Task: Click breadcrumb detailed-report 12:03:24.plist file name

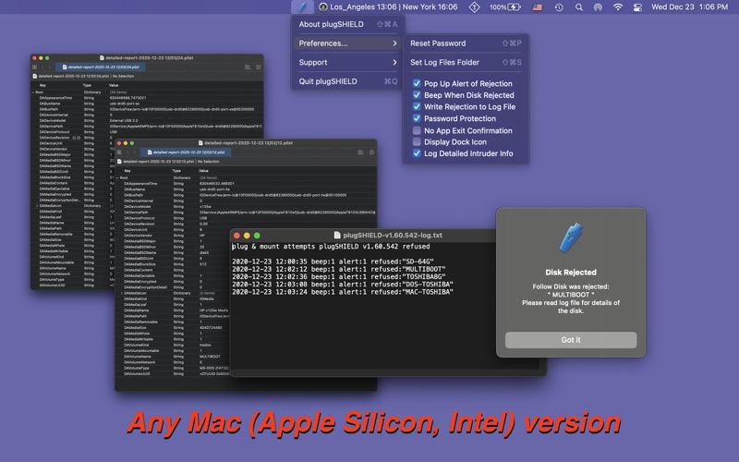Action: (74, 77)
